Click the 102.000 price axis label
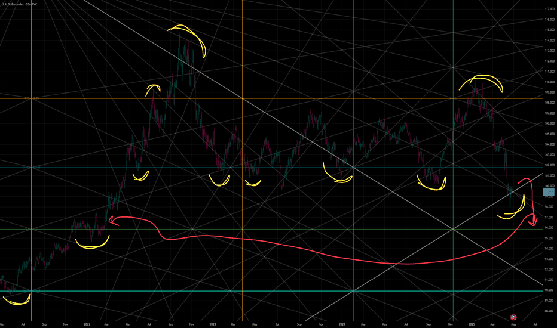This screenshot has width=557, height=328. coord(550,165)
